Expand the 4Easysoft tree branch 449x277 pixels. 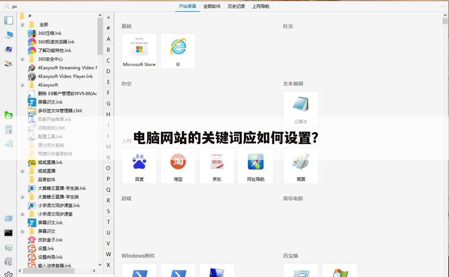pyautogui.click(x=22, y=85)
